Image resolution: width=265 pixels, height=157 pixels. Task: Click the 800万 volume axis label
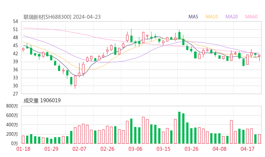click(x=12, y=106)
